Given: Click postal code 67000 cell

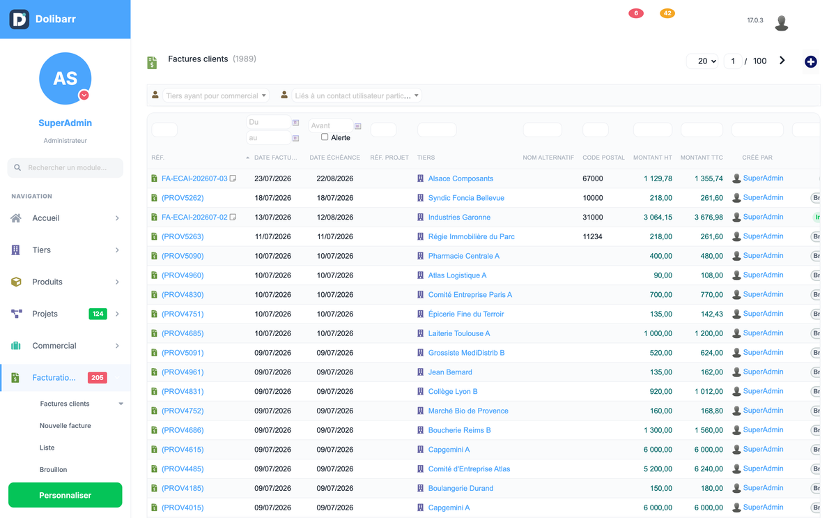Looking at the screenshot, I should pyautogui.click(x=593, y=178).
